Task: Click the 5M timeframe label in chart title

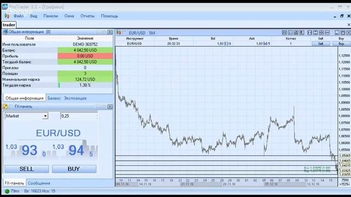Action: (152, 33)
